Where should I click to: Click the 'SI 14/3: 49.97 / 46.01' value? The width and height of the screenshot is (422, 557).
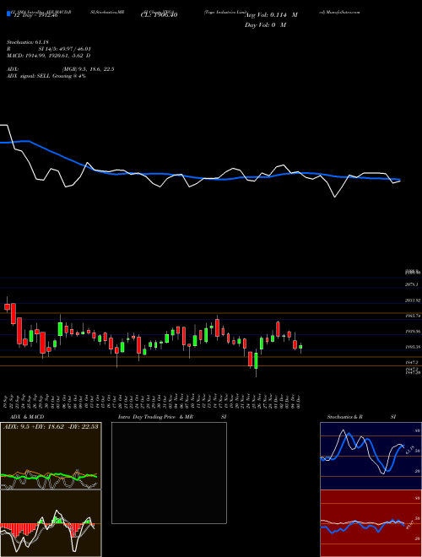coord(65,50)
